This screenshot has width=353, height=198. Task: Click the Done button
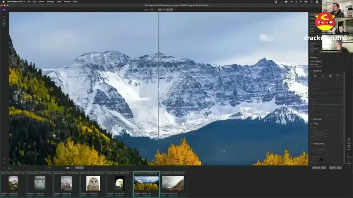point(339,168)
